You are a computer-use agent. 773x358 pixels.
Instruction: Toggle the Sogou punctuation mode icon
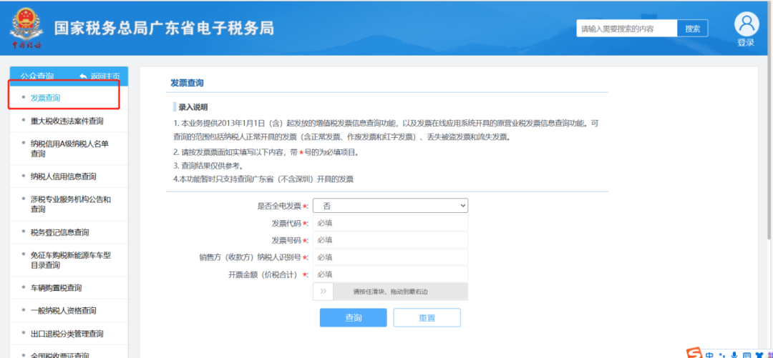pos(722,354)
